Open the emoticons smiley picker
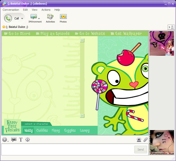 pos(5,140)
